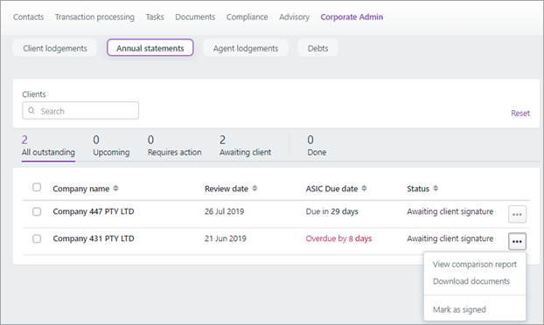The image size is (544, 325).
Task: Choose View comparison report from the menu
Action: pos(475,265)
